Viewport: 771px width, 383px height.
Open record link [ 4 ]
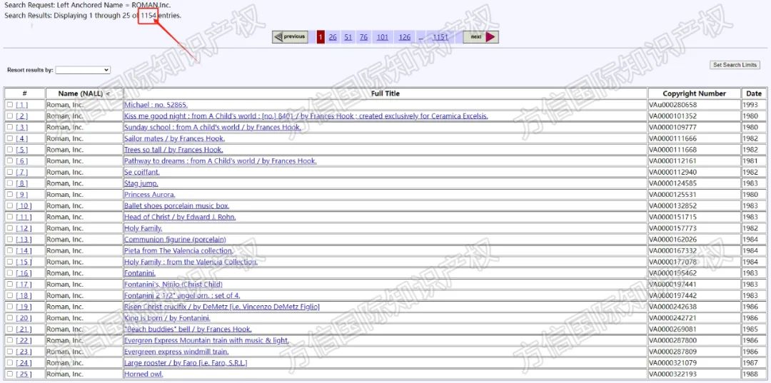(22, 138)
